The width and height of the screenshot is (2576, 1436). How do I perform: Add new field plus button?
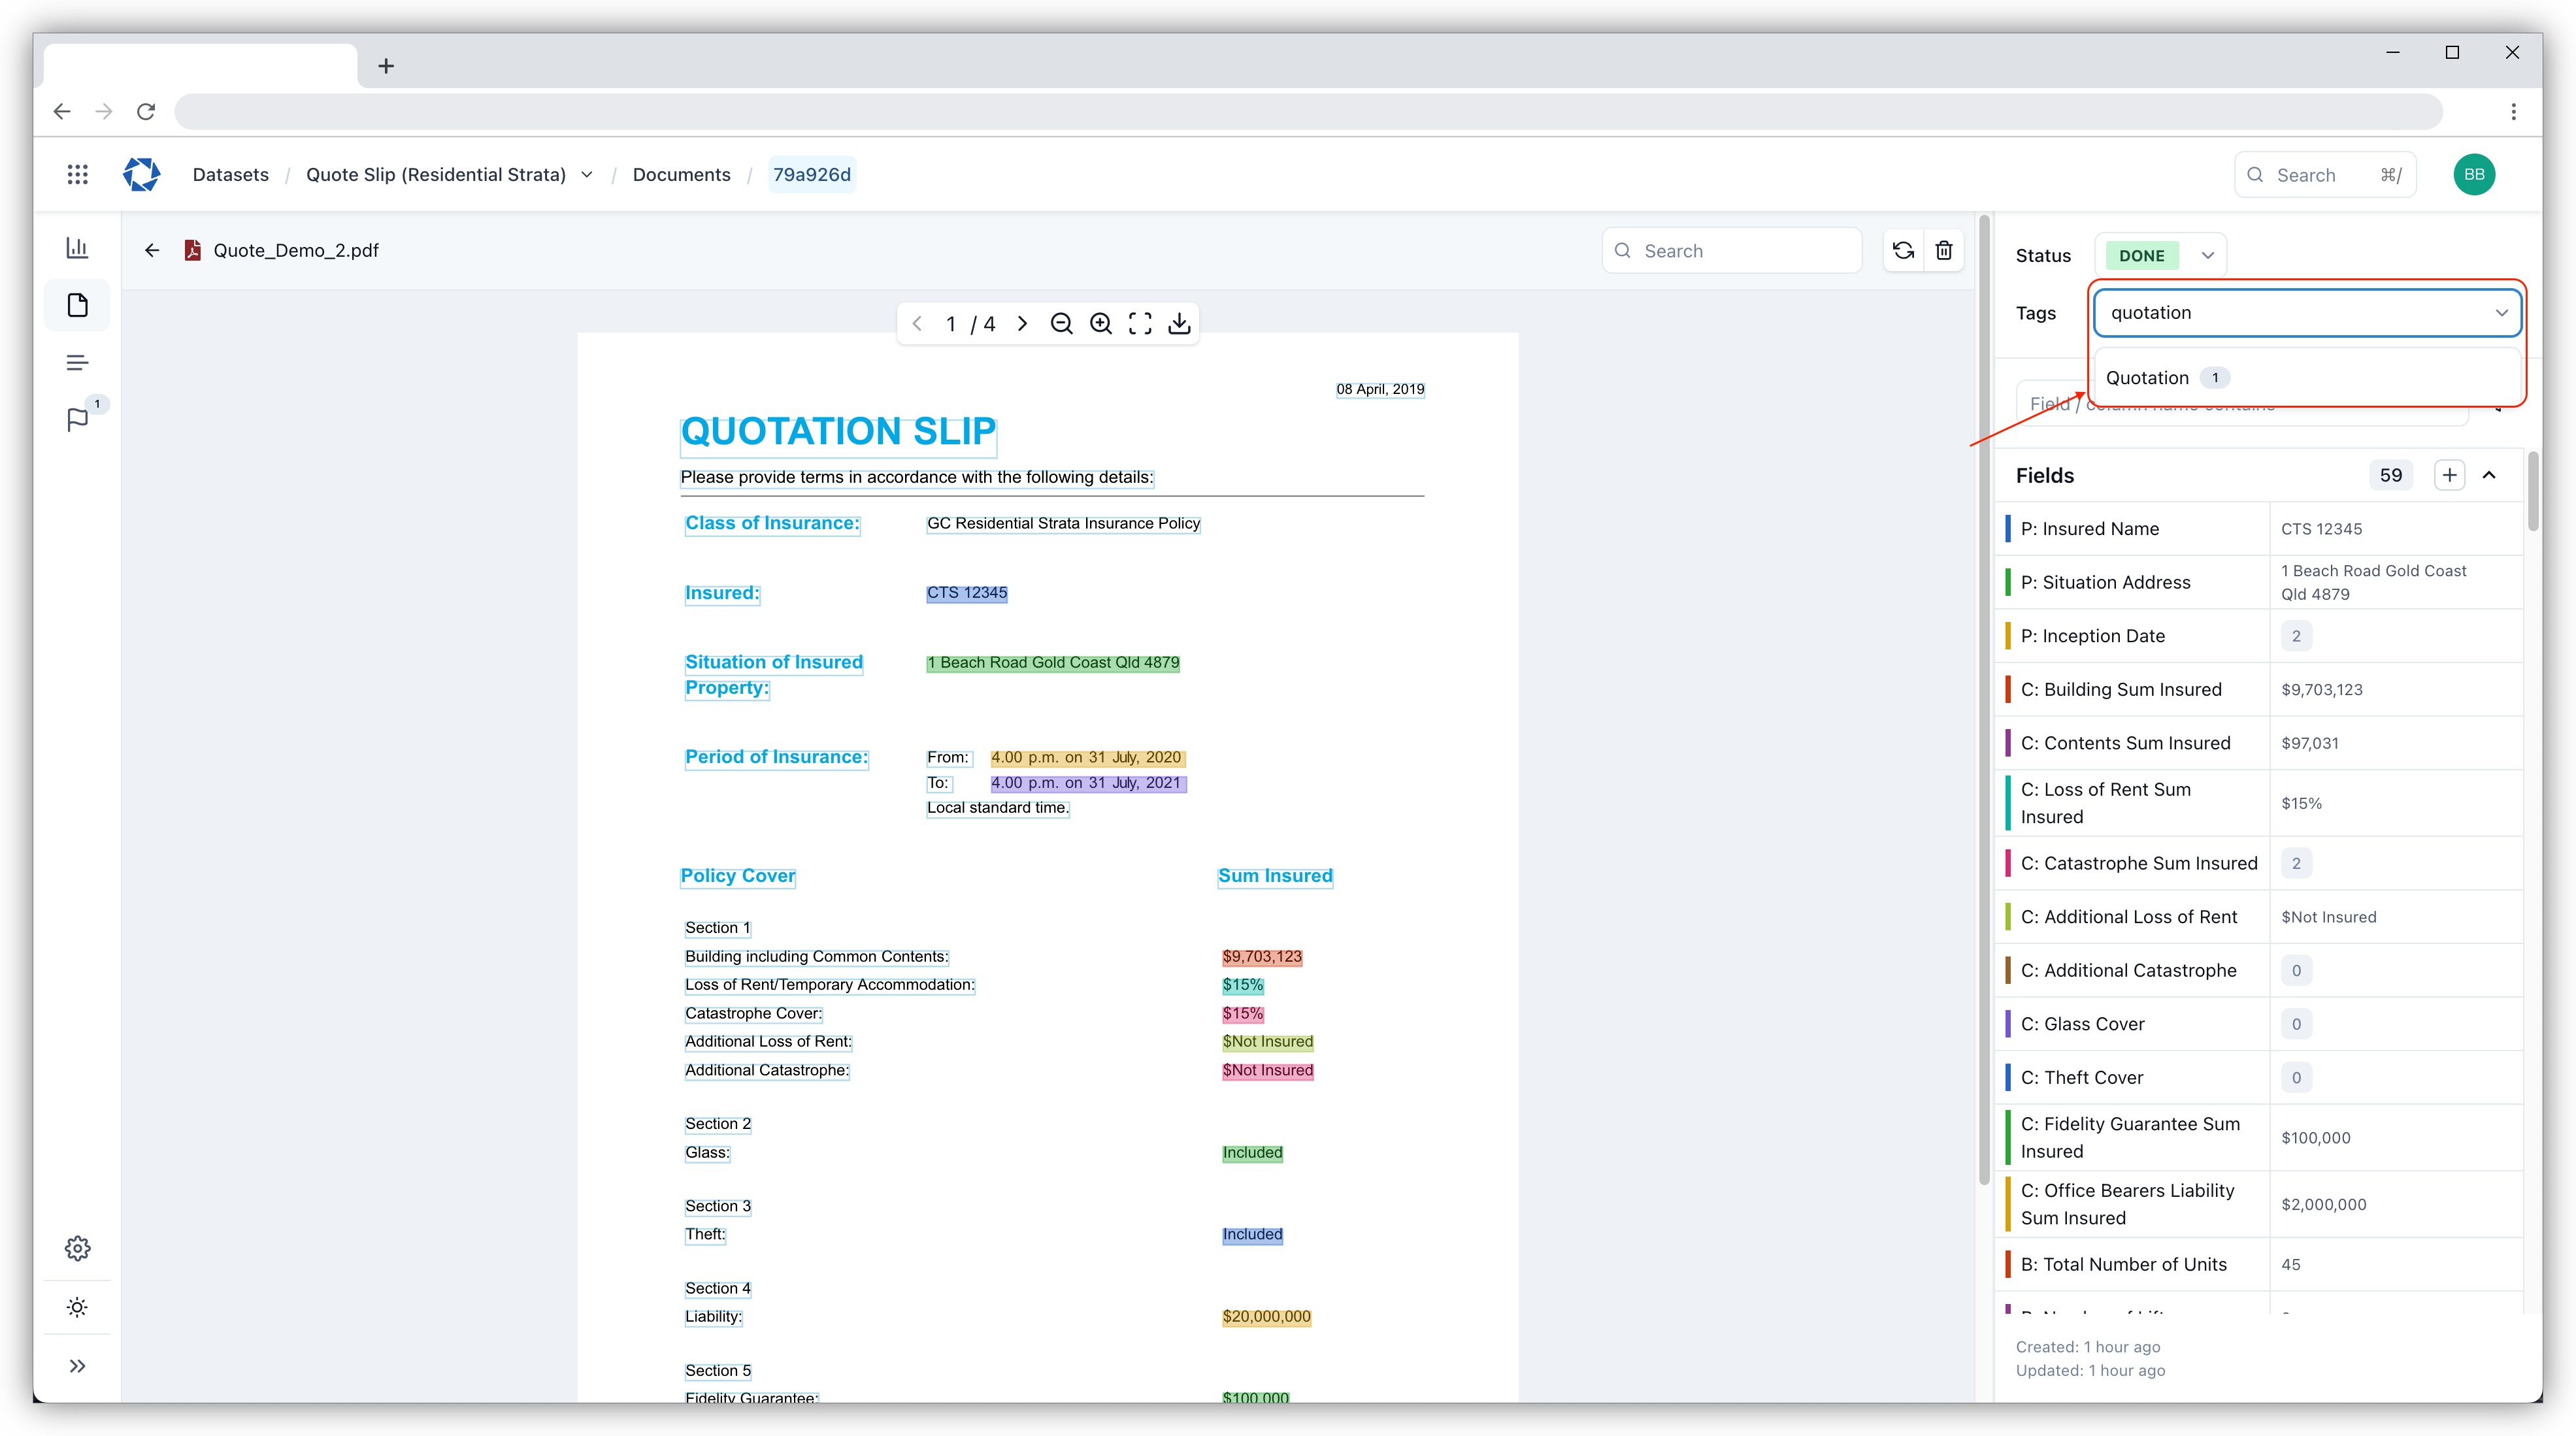coord(2449,475)
